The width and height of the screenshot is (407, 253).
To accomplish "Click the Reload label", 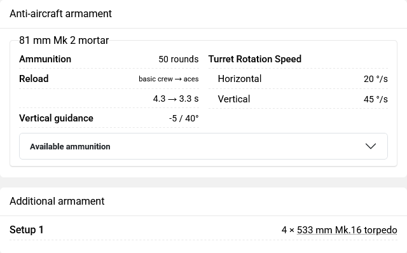I will (x=34, y=79).
